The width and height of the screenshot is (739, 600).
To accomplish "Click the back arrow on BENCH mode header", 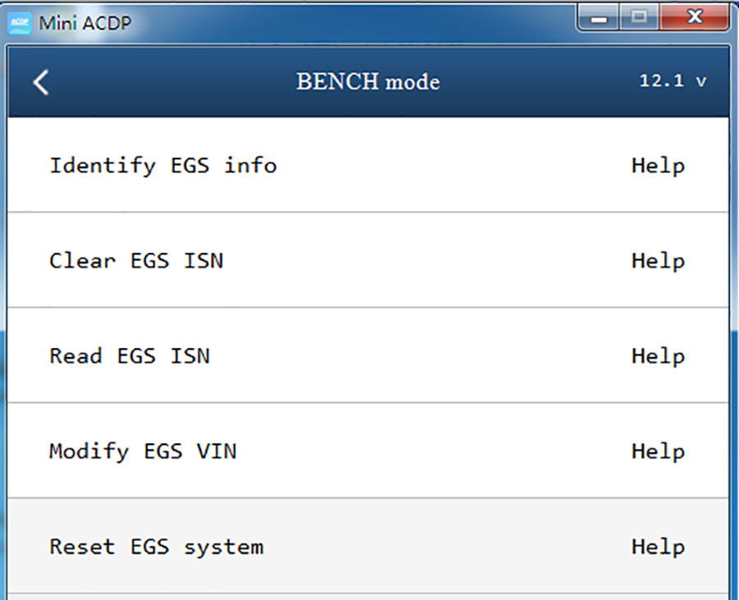I will [x=40, y=82].
